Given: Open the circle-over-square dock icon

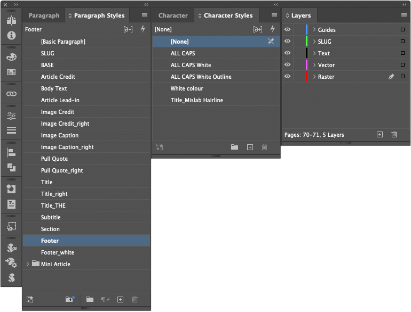Looking at the screenshot, I should pos(11,189).
